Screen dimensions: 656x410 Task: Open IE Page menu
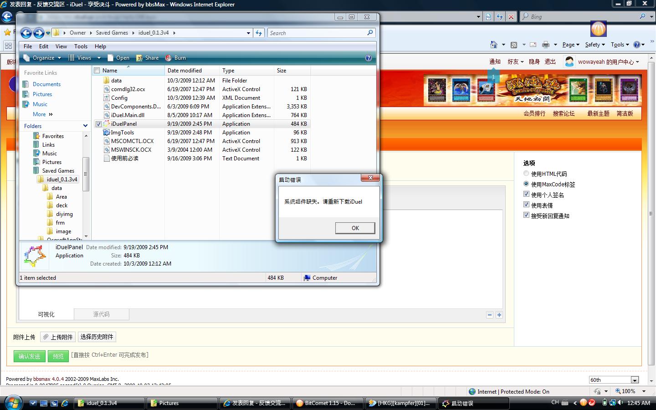pos(571,45)
